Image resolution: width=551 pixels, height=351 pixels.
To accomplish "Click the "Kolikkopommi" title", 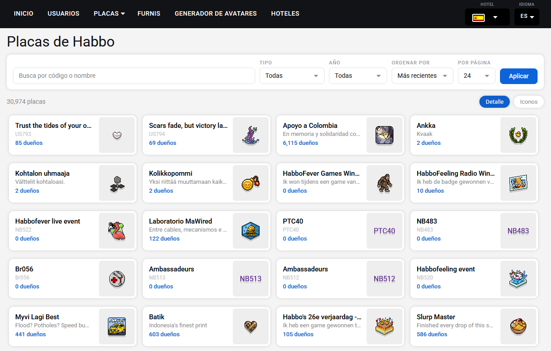I will 171,173.
